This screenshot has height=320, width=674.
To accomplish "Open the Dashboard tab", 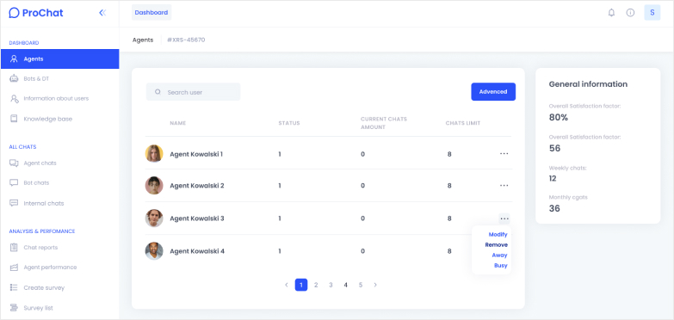I will click(151, 12).
